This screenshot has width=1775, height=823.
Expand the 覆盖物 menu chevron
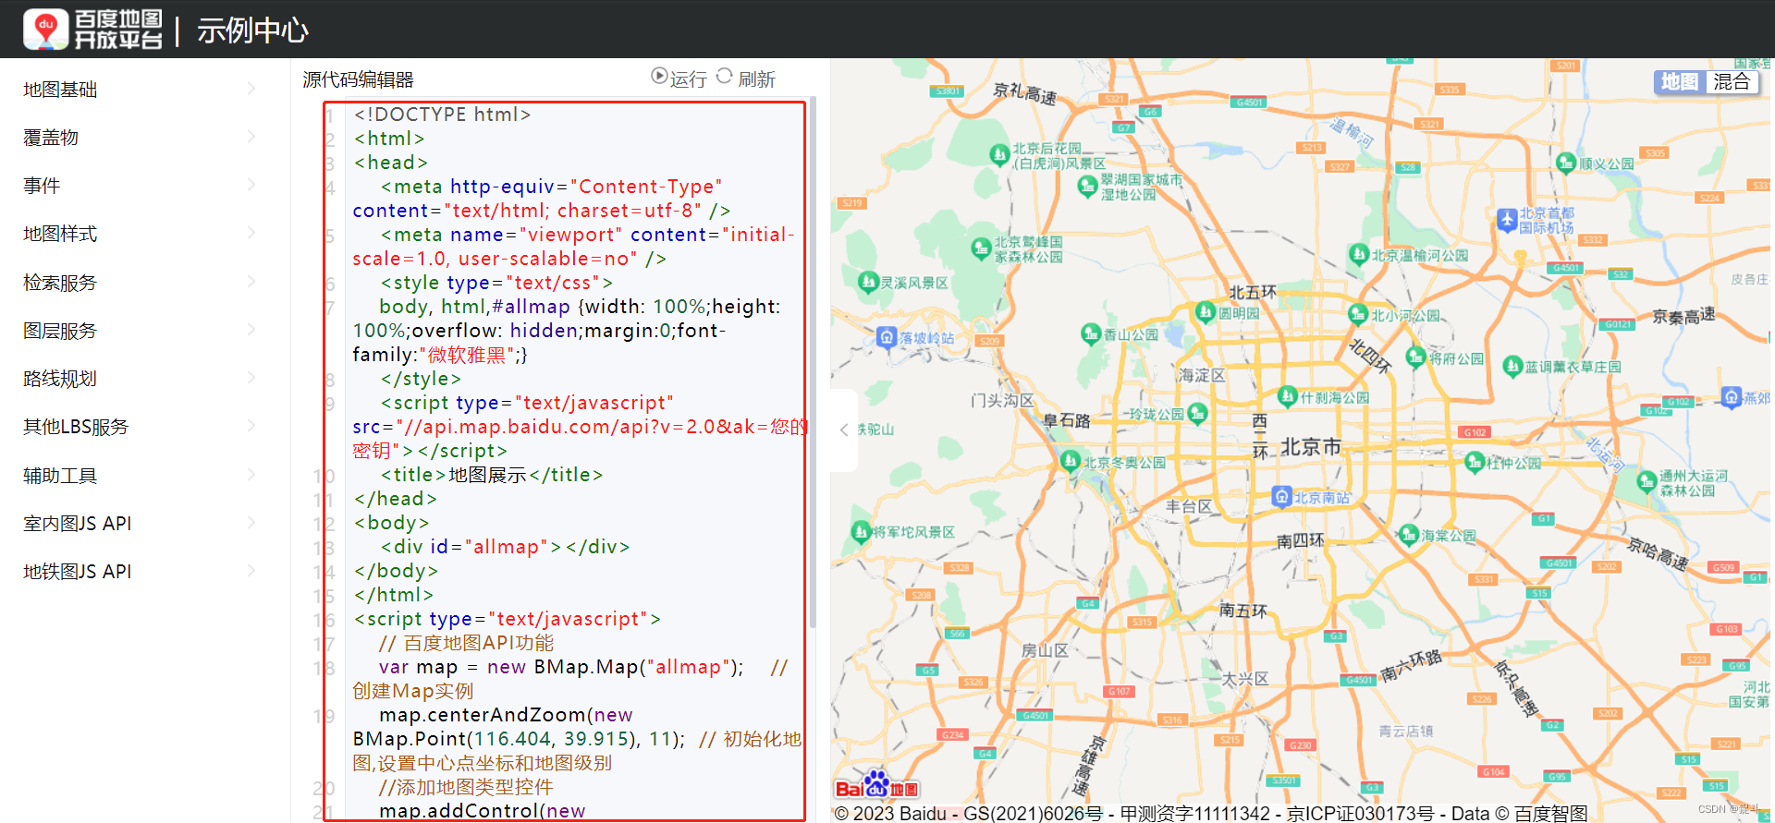(x=251, y=137)
